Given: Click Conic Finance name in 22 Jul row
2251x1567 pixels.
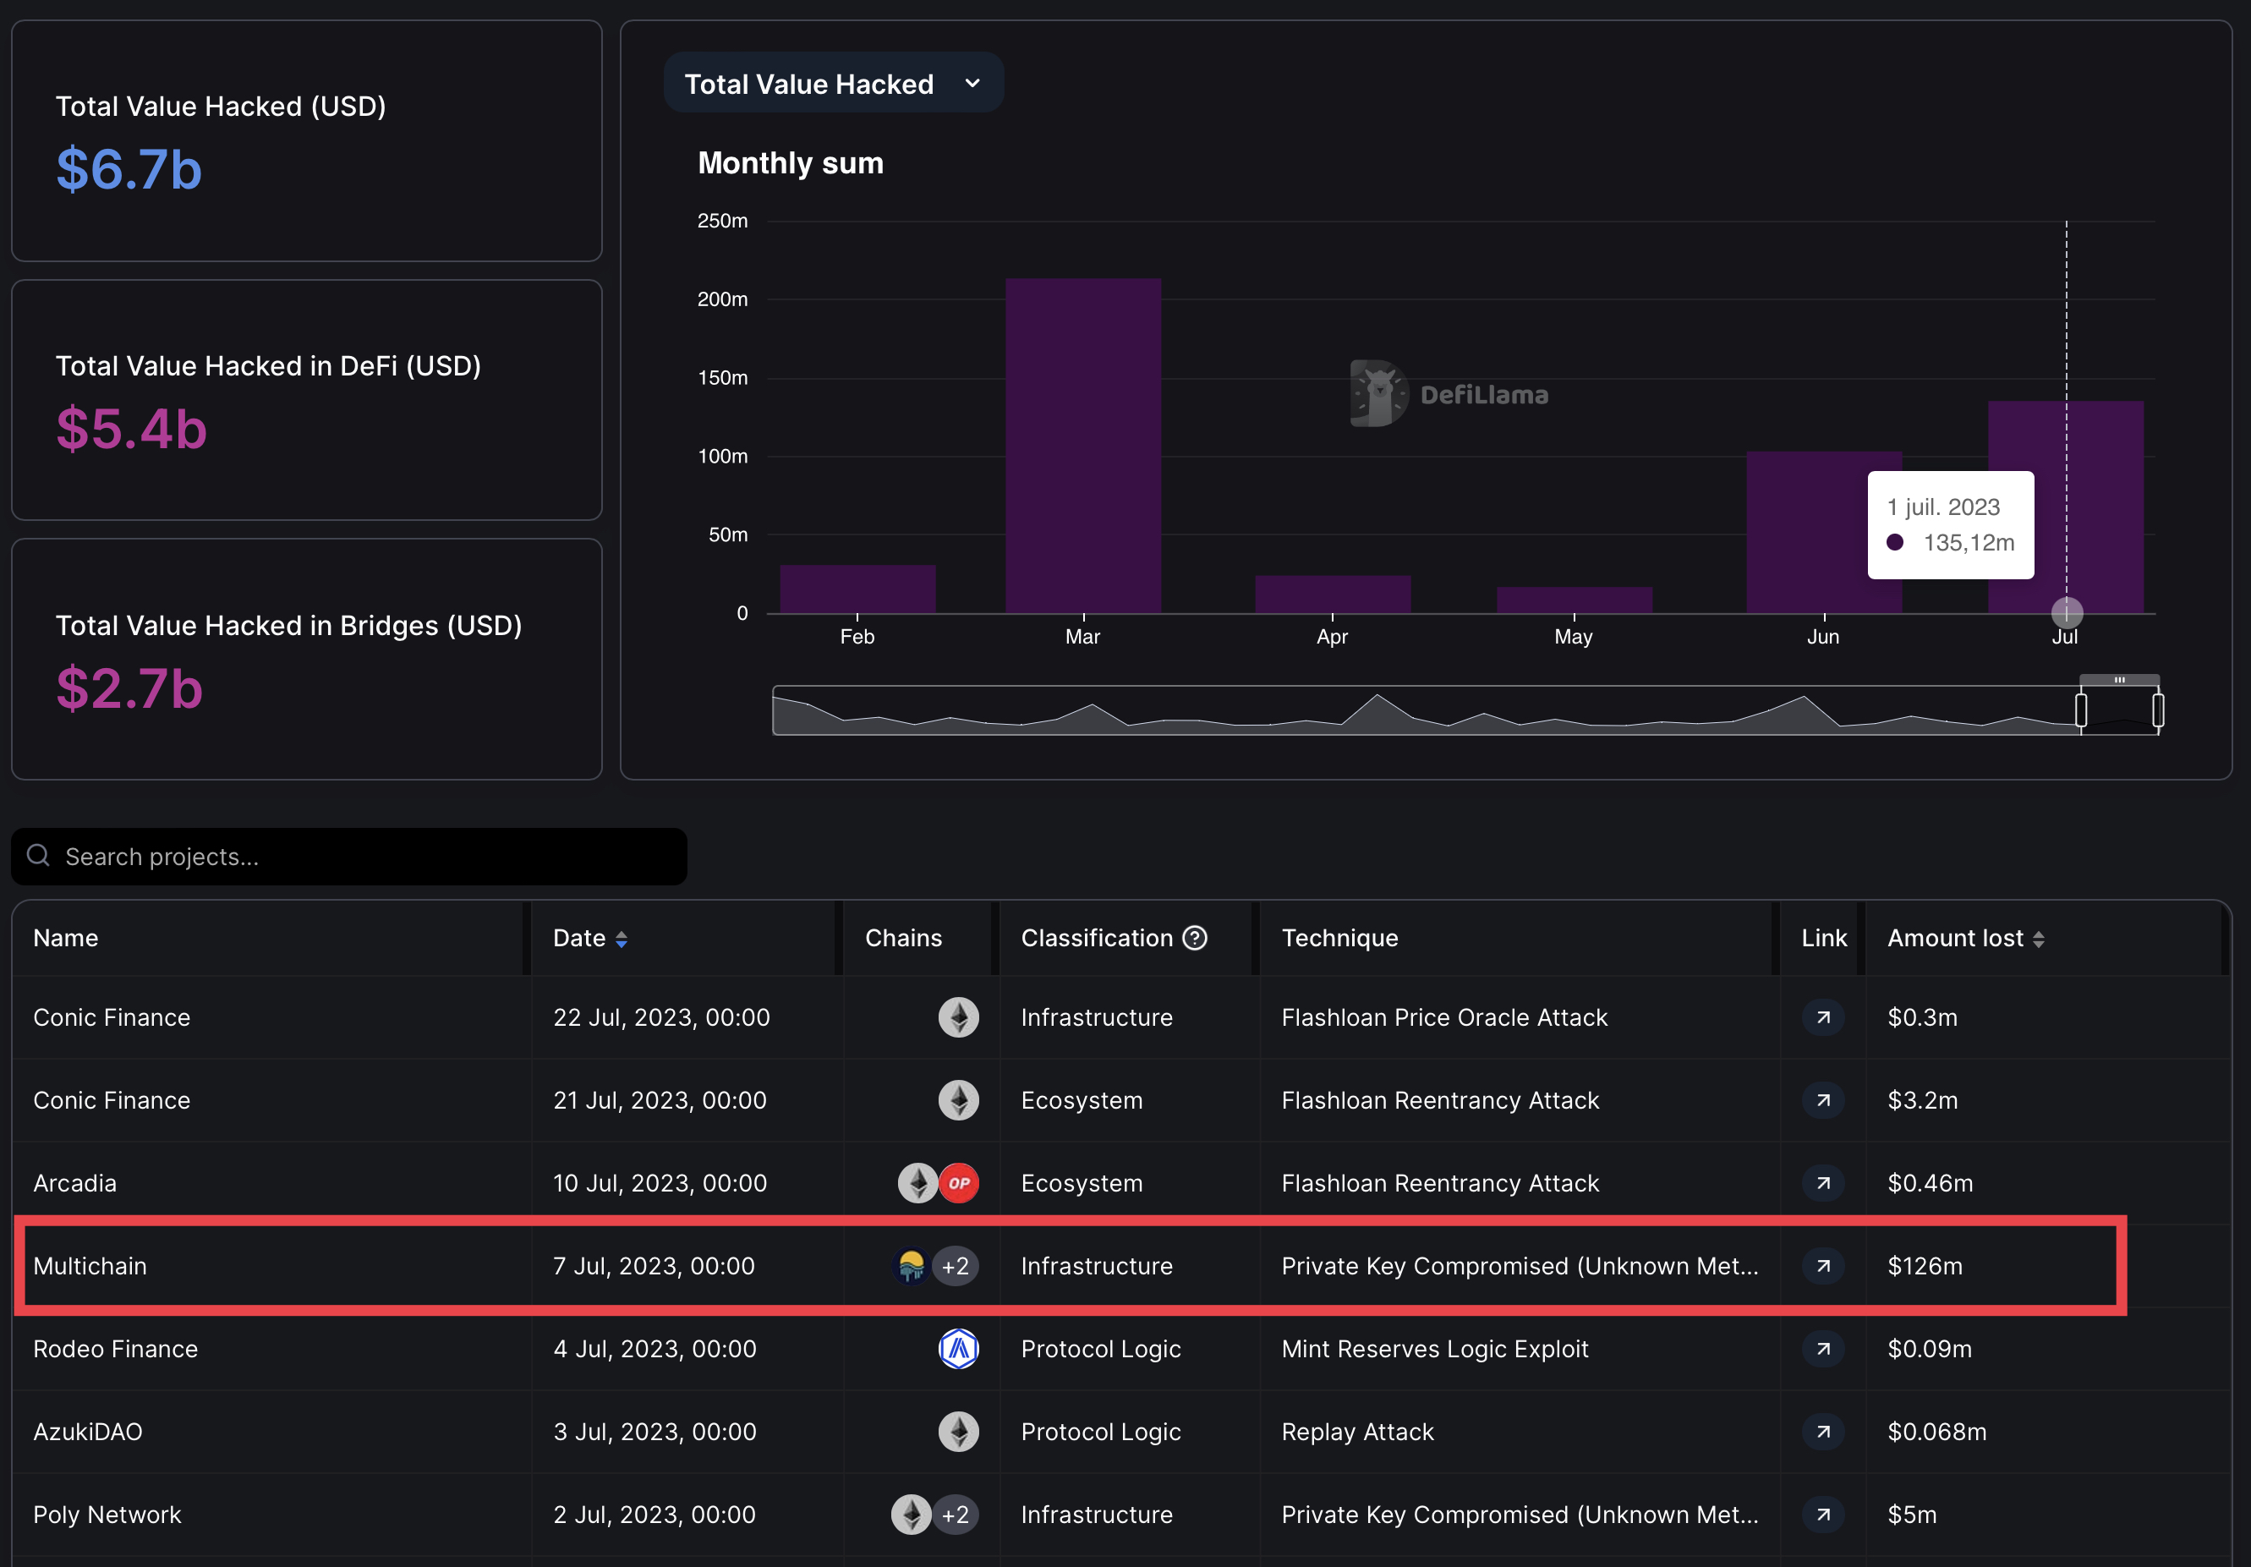Looking at the screenshot, I should click(x=112, y=1018).
